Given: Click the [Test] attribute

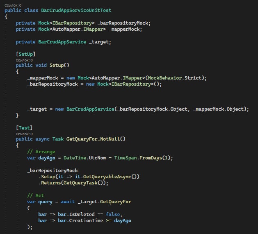Looking at the screenshot, I should coord(24,128).
